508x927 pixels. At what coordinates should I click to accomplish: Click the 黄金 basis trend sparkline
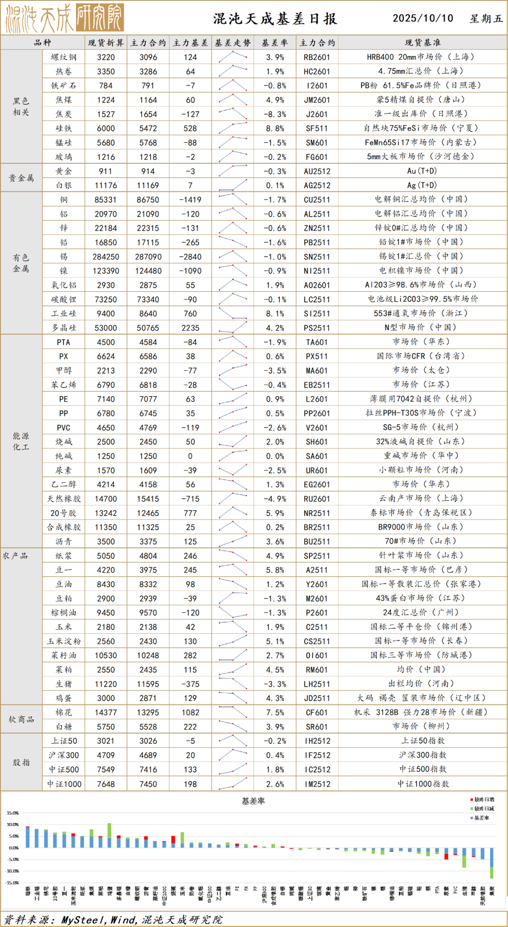[x=233, y=171]
